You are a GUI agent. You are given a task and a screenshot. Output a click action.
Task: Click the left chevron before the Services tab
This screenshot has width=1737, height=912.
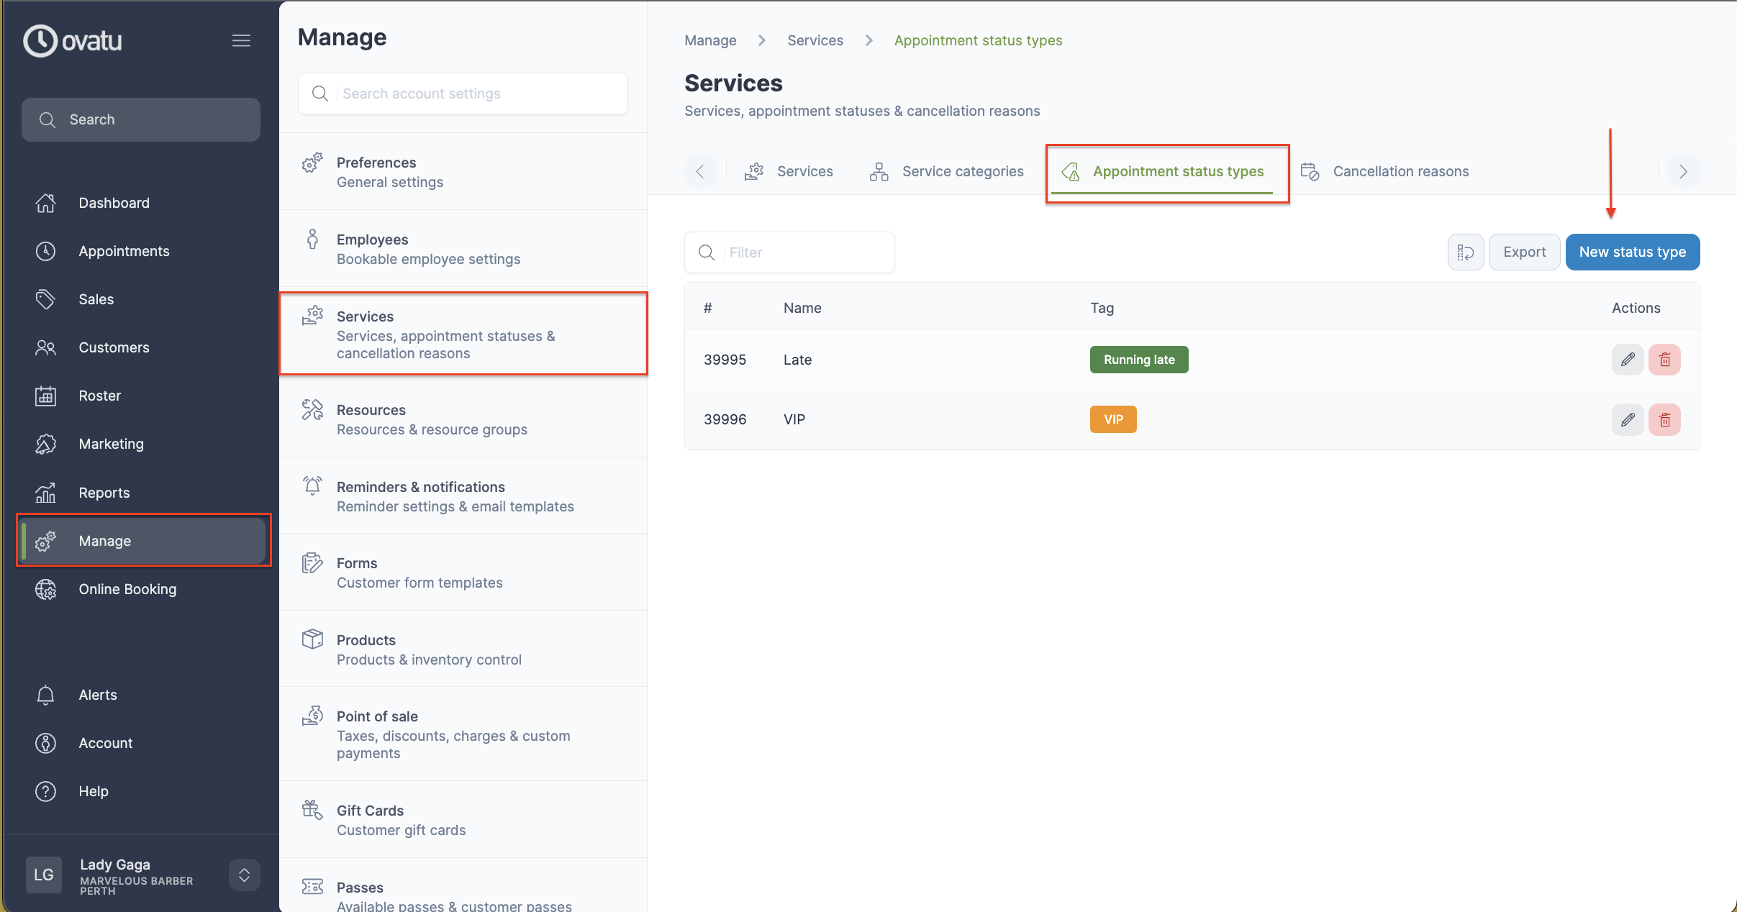pyautogui.click(x=699, y=171)
